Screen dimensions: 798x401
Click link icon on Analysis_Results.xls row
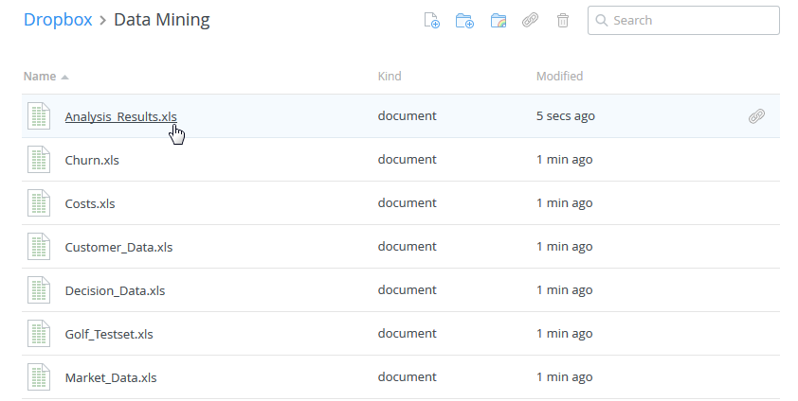pyautogui.click(x=756, y=116)
